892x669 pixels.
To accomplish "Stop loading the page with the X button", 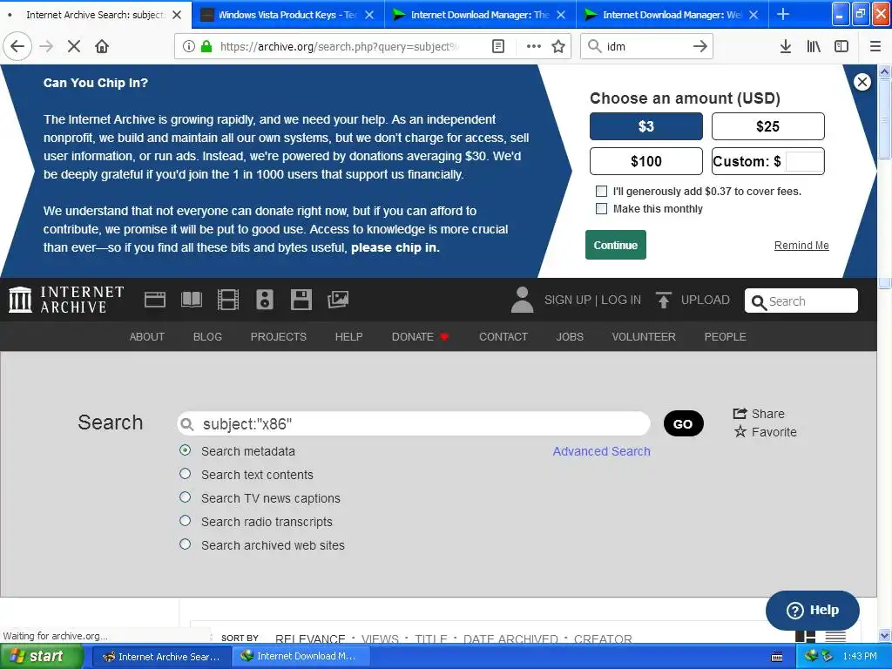I will pyautogui.click(x=74, y=46).
